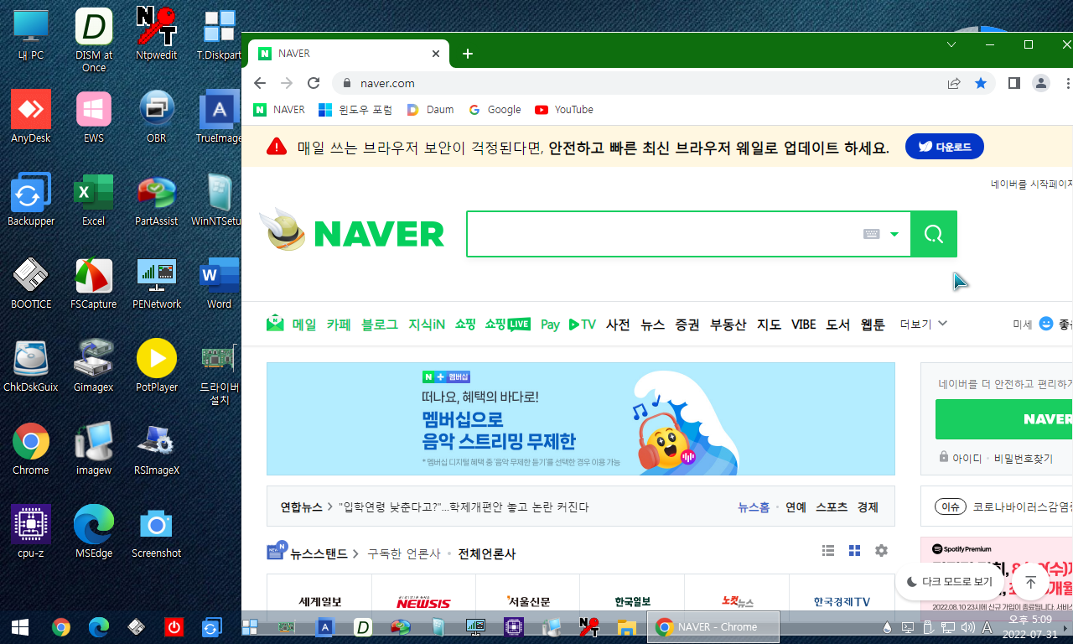Open File Explorer from the taskbar
This screenshot has width=1073, height=644.
(627, 626)
